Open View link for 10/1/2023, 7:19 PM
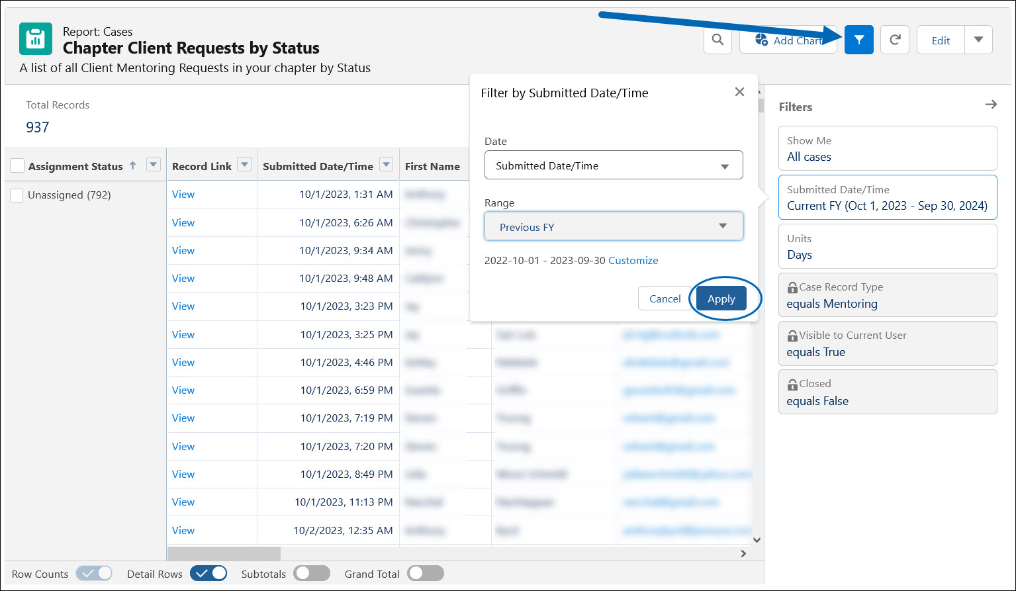This screenshot has width=1016, height=591. click(x=183, y=418)
